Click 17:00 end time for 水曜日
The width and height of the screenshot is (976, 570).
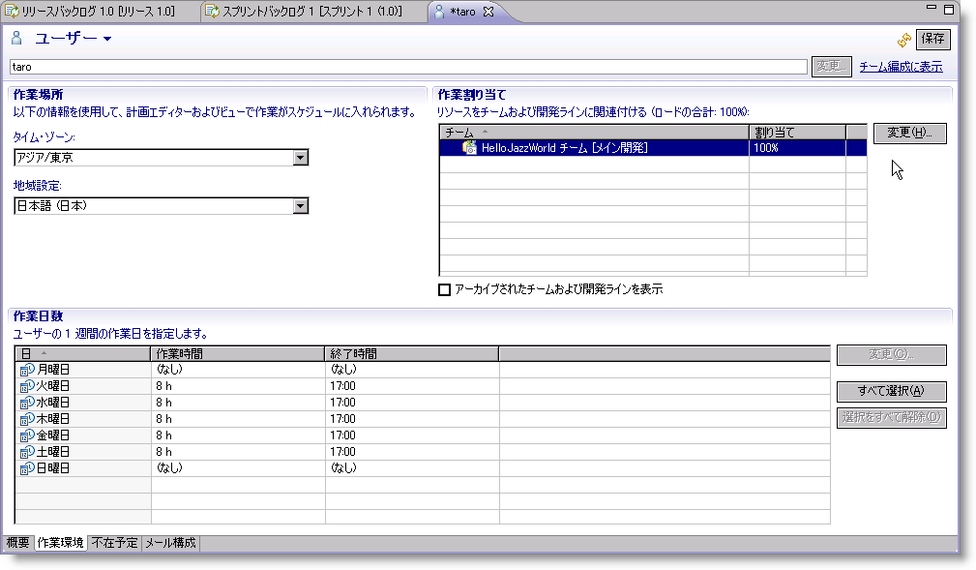[x=412, y=403]
